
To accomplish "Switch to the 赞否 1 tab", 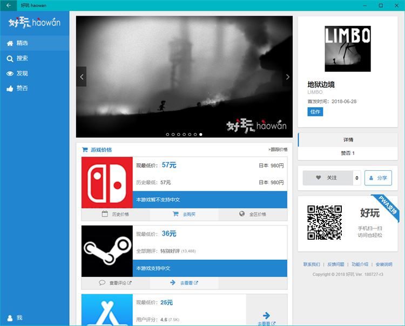I will pos(348,153).
